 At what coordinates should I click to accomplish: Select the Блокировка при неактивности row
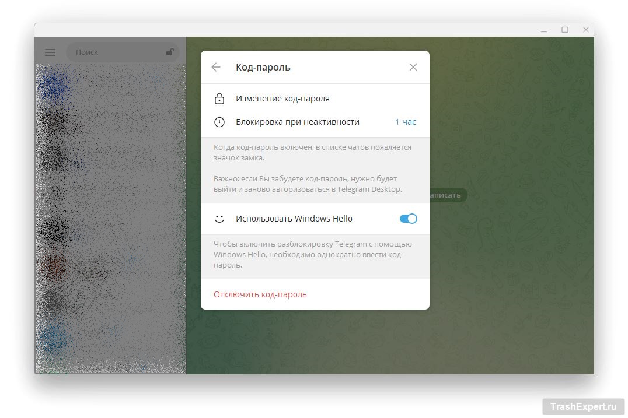[x=298, y=122]
